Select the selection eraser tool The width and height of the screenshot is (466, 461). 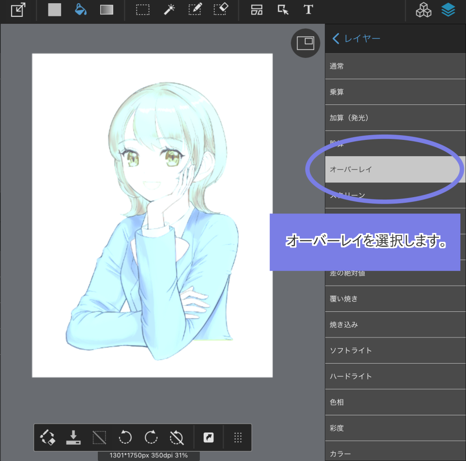pyautogui.click(x=221, y=9)
